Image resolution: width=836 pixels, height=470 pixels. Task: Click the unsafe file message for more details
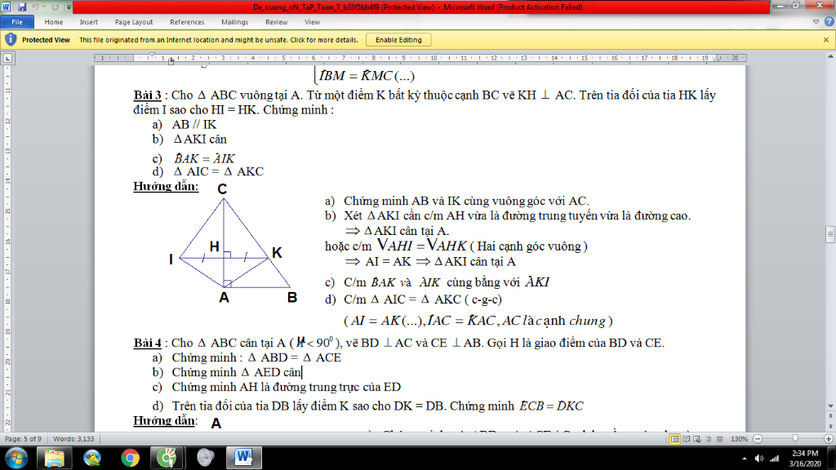pos(219,40)
